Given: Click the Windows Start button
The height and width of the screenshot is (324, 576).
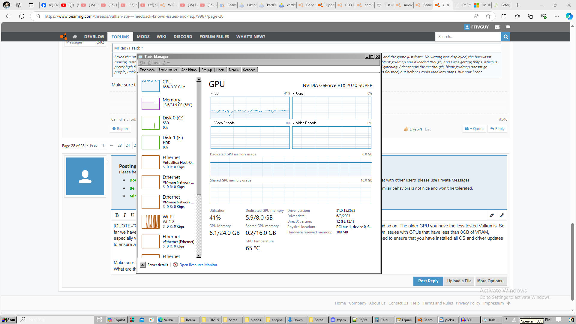Looking at the screenshot, I should pos(9,320).
